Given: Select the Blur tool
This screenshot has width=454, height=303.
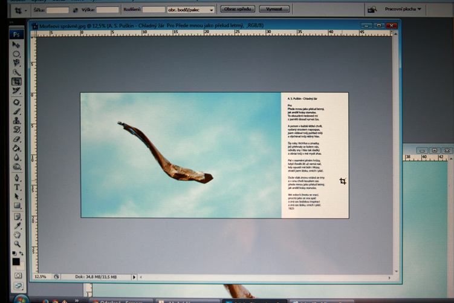Looking at the screenshot, I should click(x=16, y=158).
